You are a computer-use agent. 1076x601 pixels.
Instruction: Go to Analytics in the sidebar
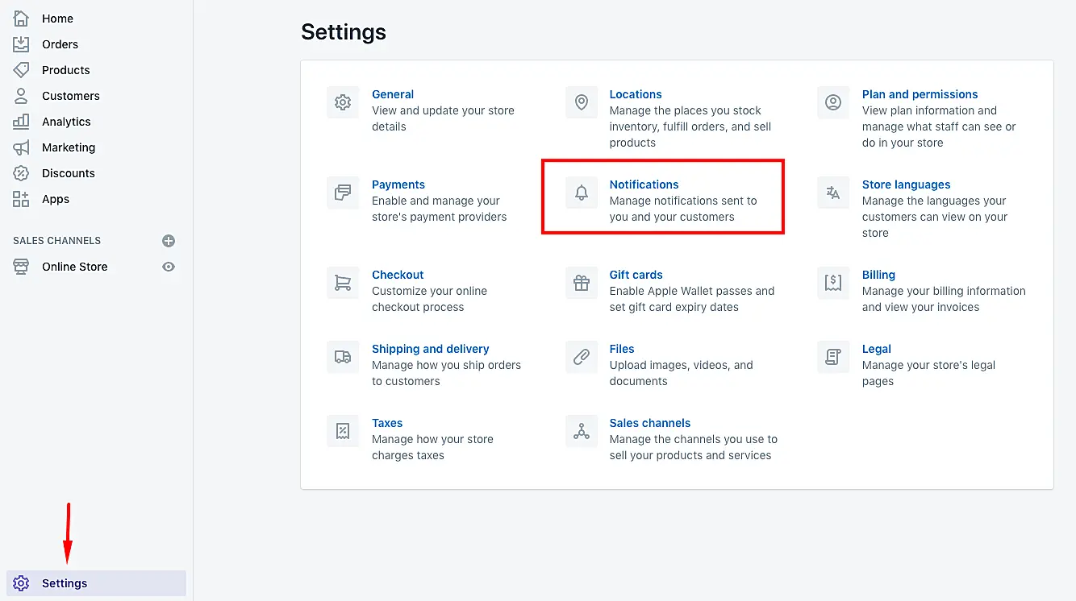click(66, 122)
